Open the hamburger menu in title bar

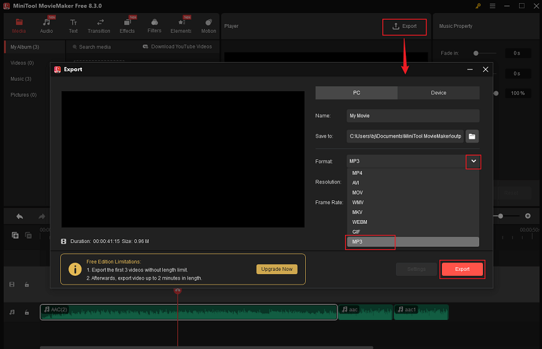(x=492, y=6)
